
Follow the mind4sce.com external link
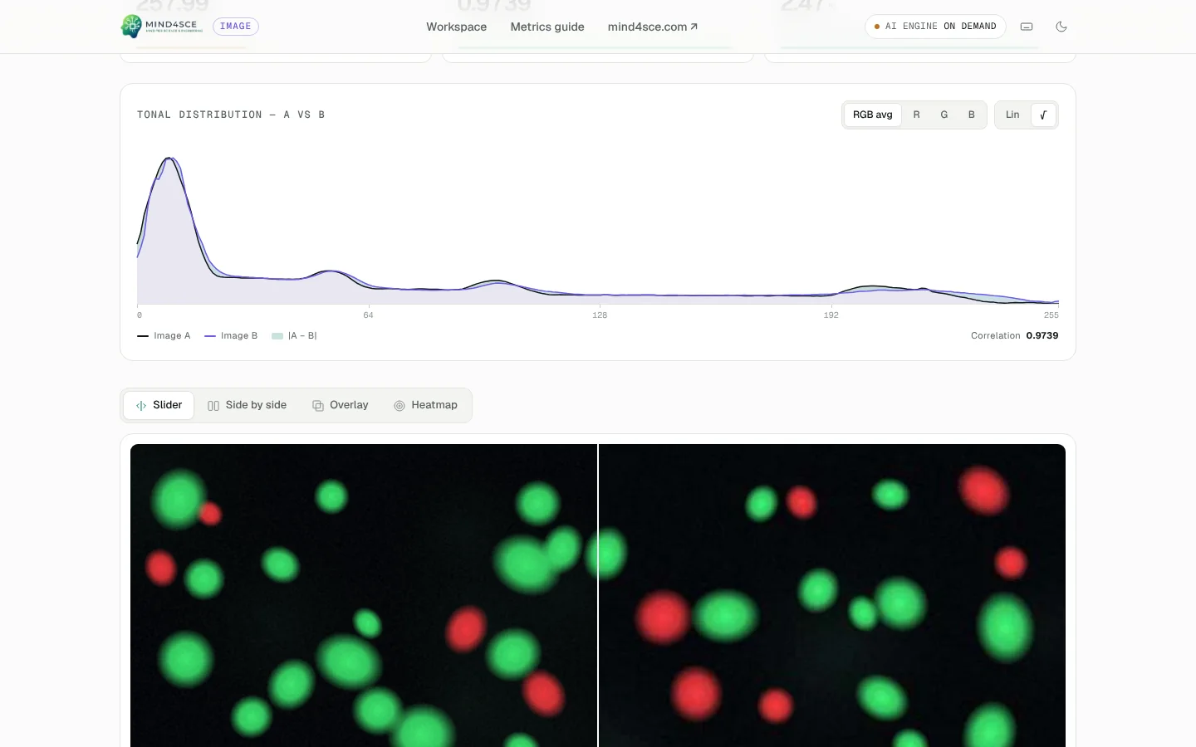(x=653, y=27)
